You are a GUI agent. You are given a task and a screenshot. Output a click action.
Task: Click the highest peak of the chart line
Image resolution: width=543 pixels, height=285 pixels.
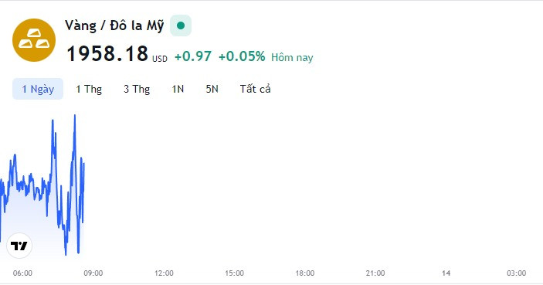(74, 116)
